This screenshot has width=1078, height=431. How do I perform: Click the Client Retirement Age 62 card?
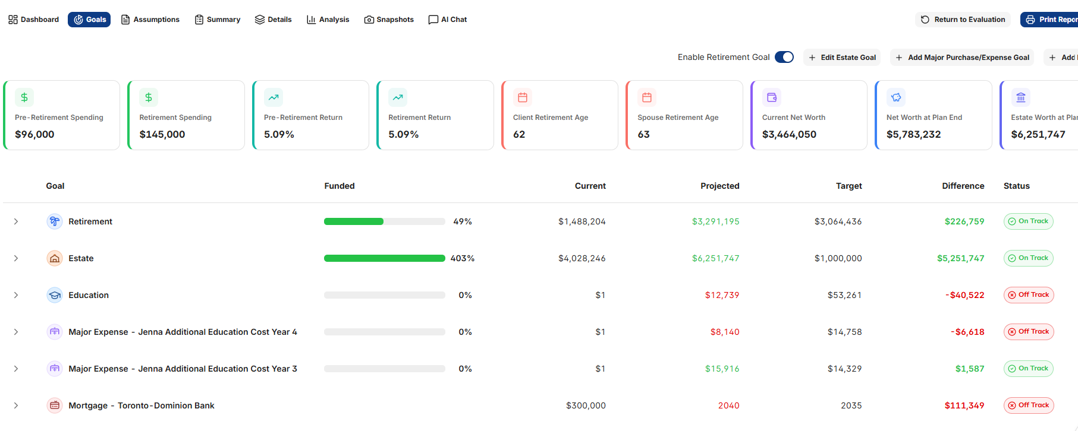(560, 115)
